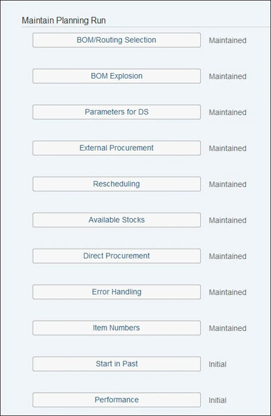Select the External Procurement button
The width and height of the screenshot is (271, 416).
[116, 148]
